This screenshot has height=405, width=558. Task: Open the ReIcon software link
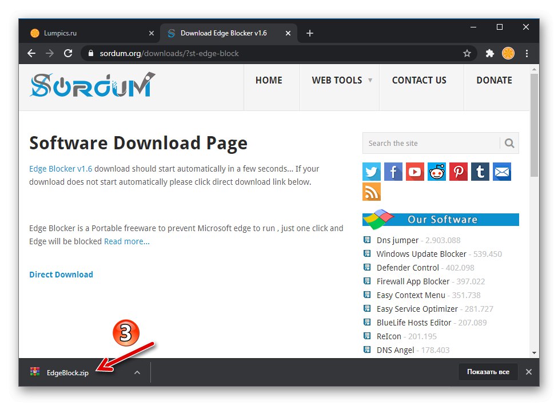389,336
